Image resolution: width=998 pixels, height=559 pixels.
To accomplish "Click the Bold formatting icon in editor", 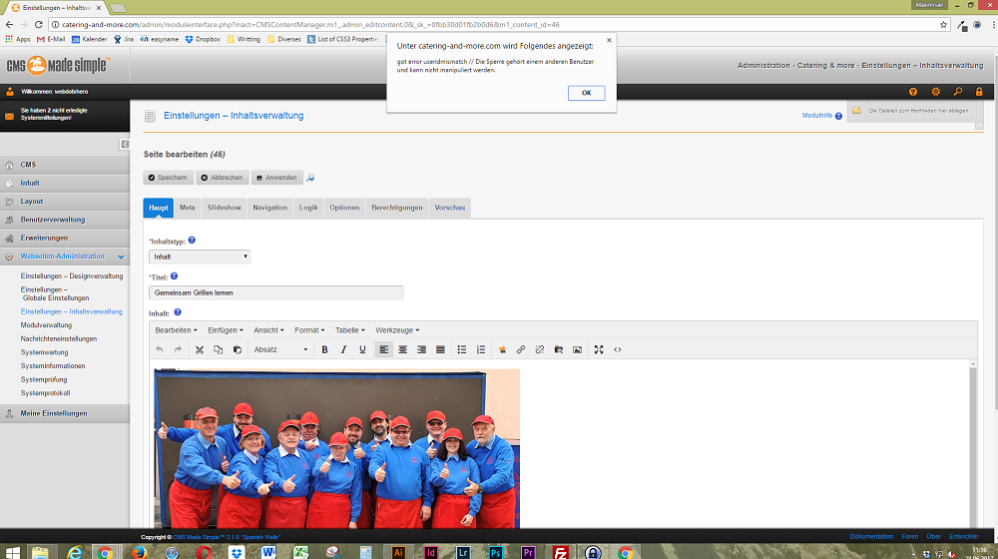I will [x=324, y=349].
